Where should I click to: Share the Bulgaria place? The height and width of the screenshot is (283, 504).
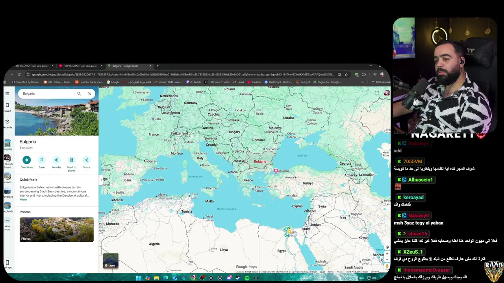click(86, 162)
